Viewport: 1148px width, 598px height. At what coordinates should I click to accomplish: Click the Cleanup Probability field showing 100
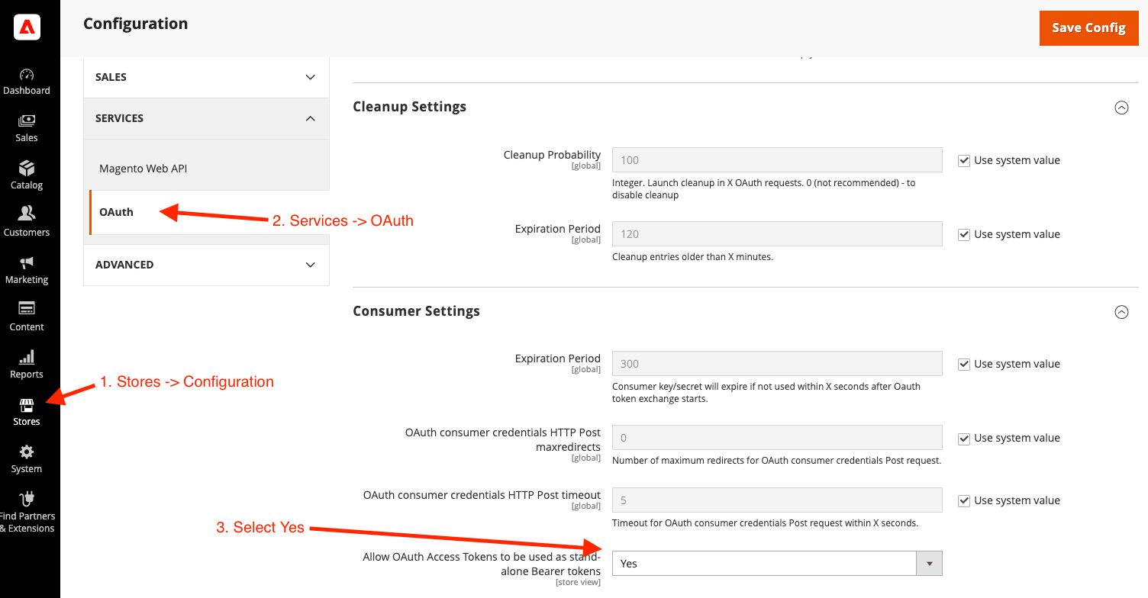click(x=777, y=160)
